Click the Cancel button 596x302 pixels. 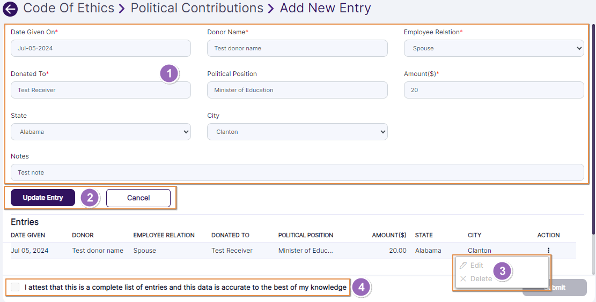pyautogui.click(x=138, y=198)
